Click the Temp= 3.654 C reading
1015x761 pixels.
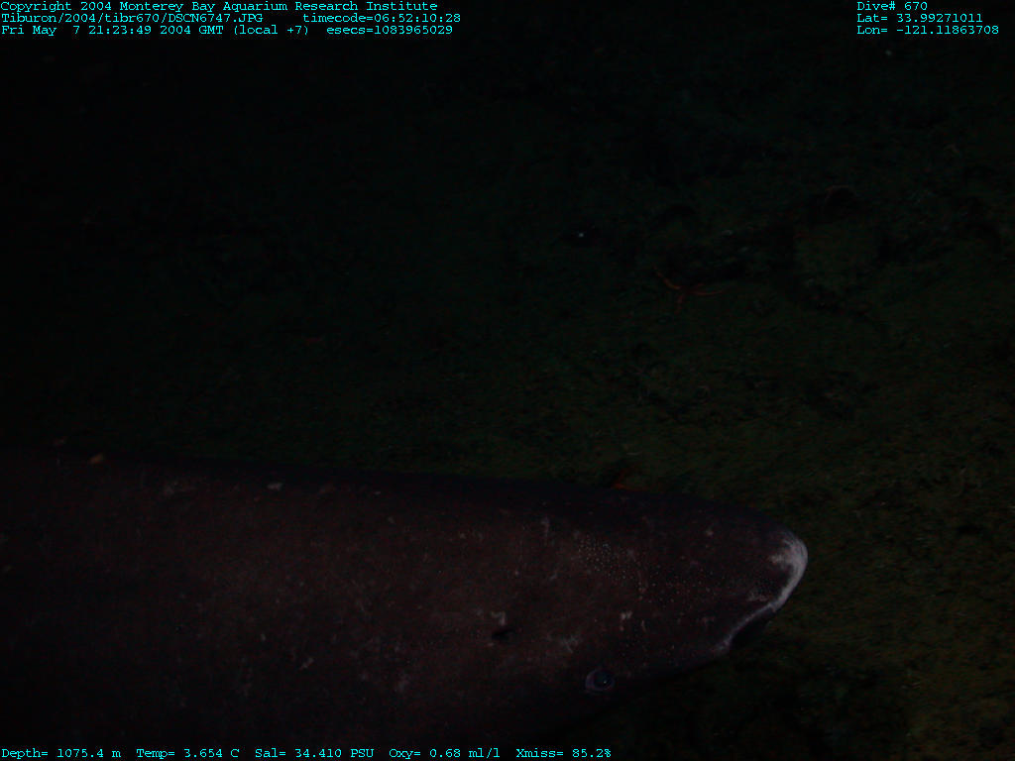point(187,753)
